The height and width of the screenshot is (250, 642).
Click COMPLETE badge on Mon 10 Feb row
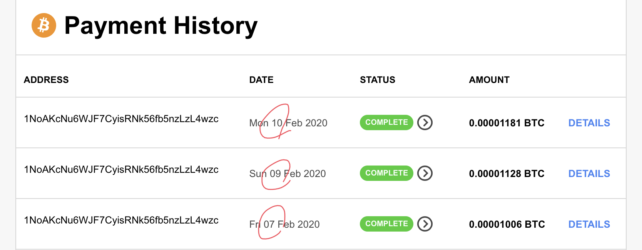click(386, 123)
